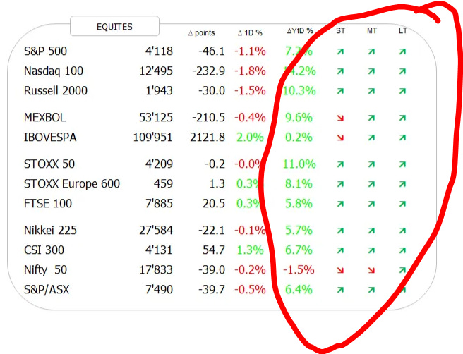The height and width of the screenshot is (354, 463).
Task: Click the 9.6% YtD value
Action: 299,118
